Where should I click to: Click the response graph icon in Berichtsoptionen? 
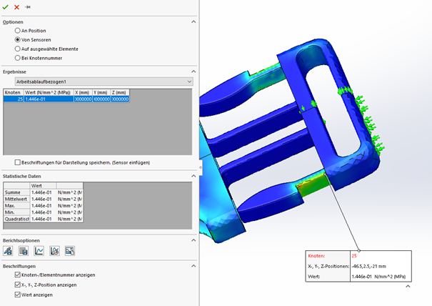[55, 251]
